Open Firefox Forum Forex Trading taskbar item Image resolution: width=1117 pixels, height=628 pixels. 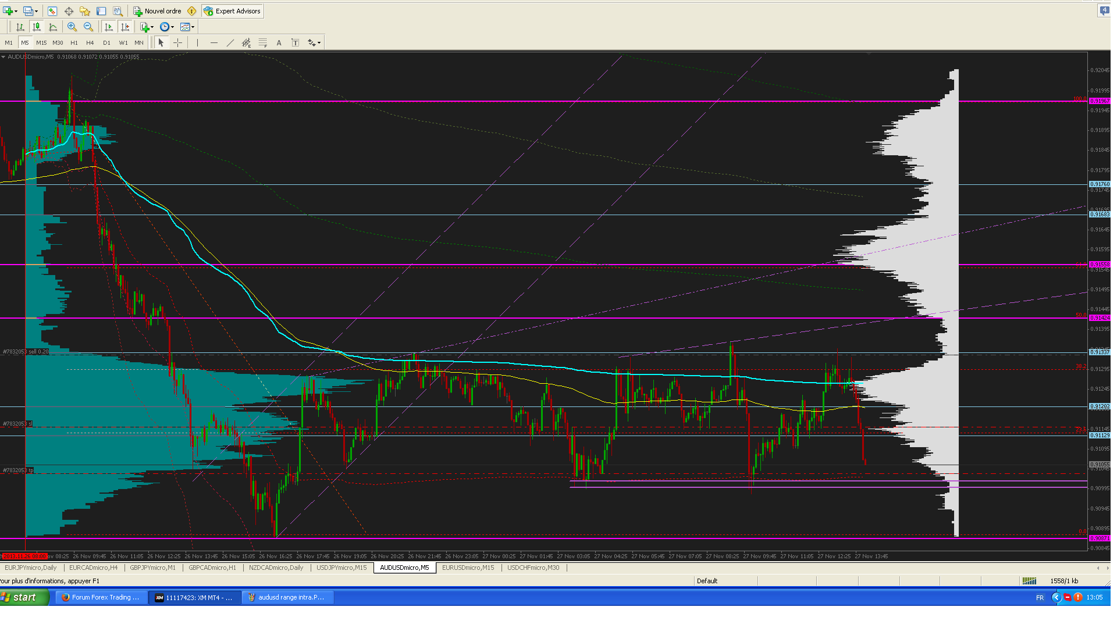pos(100,597)
